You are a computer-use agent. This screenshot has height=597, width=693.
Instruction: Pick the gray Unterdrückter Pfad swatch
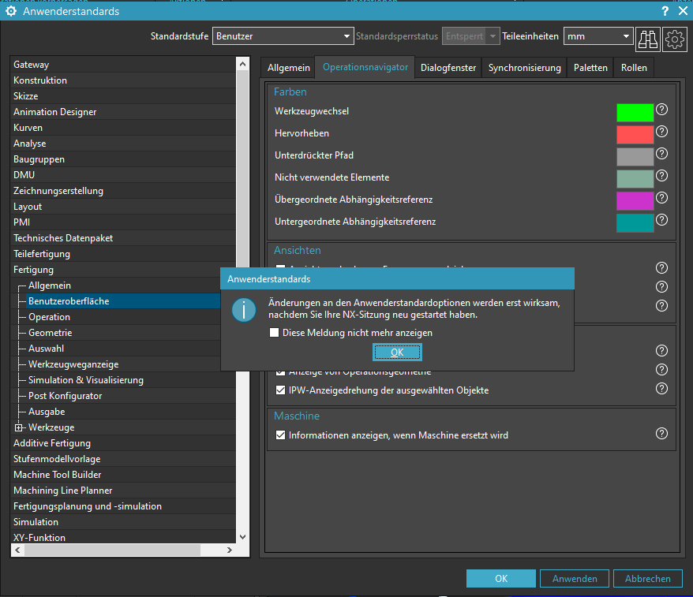(x=635, y=157)
